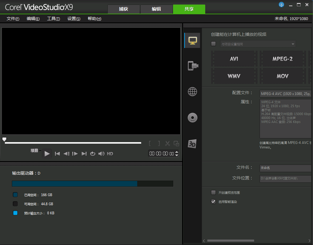This screenshot has width=313, height=245.
Task: Click the 0 KB estimated output value
Action: pos(51,213)
